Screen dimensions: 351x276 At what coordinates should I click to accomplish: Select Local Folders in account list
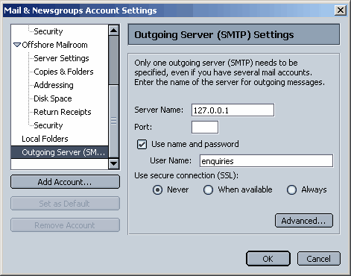[x=45, y=139]
